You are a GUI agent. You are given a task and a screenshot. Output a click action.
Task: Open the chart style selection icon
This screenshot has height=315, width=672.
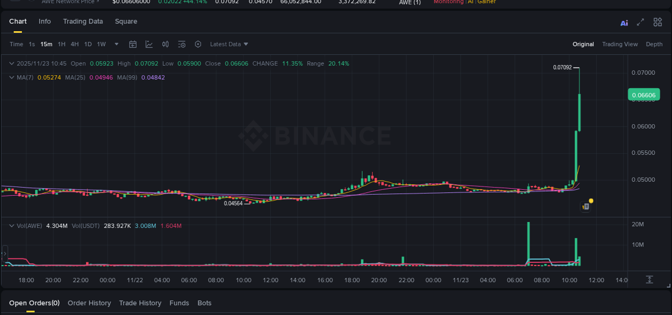[x=149, y=44]
